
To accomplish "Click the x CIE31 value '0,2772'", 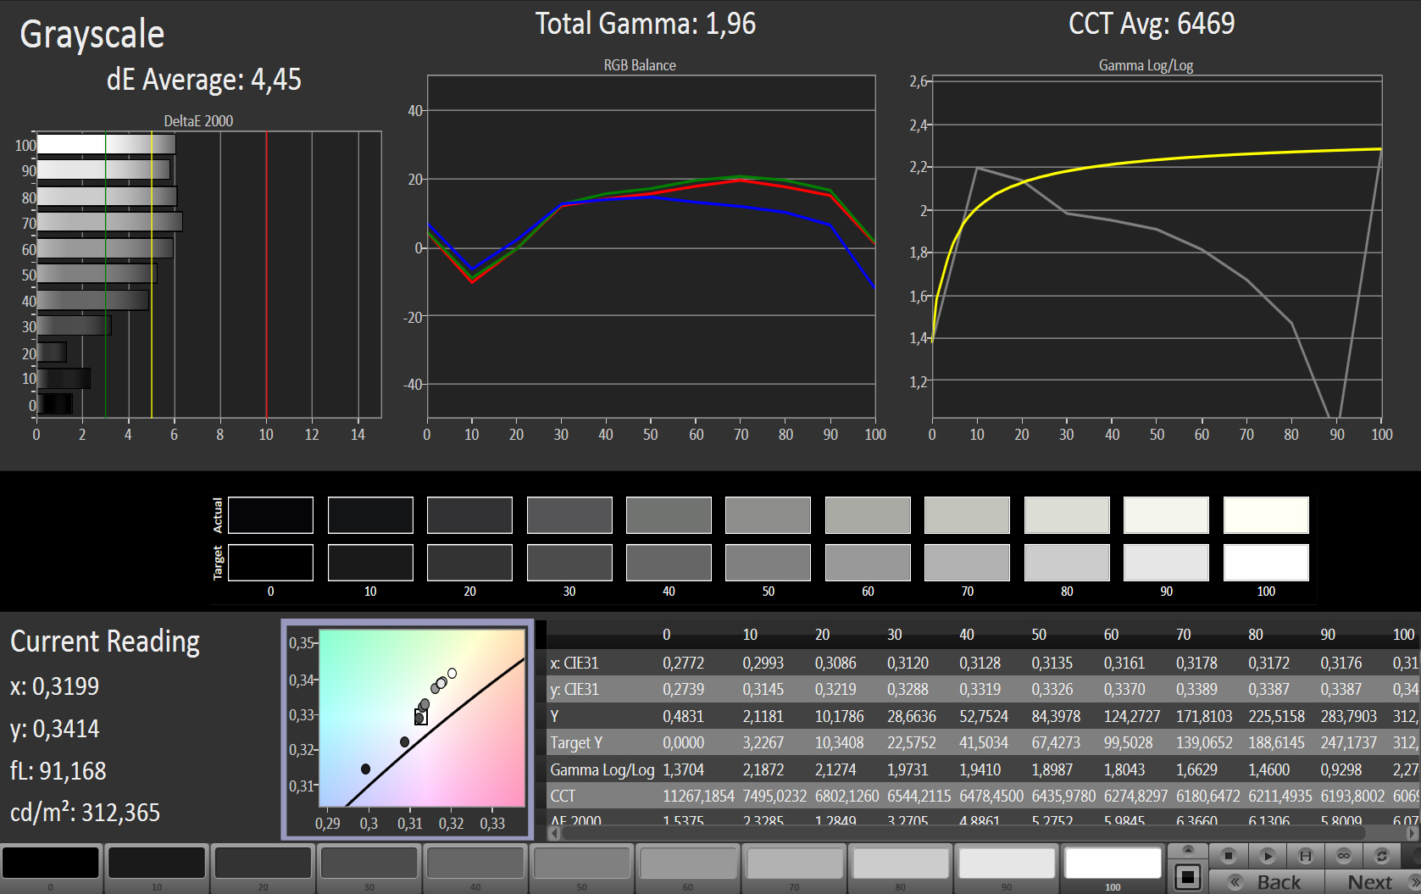I will pos(683,663).
